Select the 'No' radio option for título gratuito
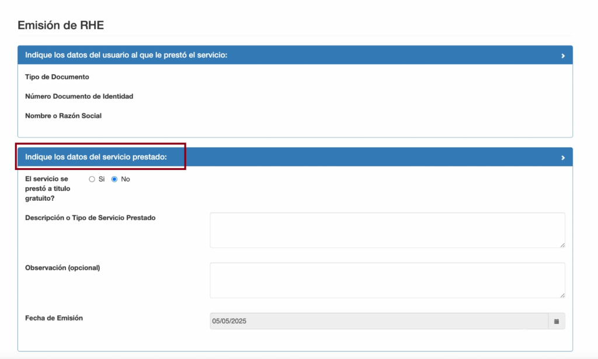This screenshot has width=598, height=359. click(113, 179)
